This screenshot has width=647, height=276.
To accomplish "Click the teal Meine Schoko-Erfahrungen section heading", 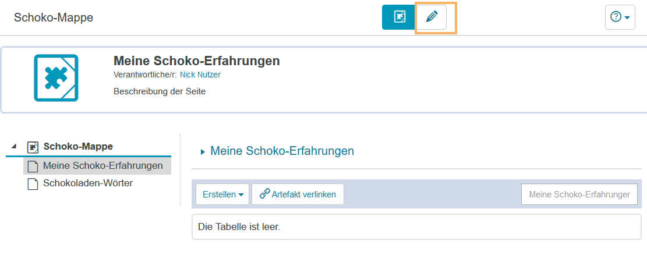I will tap(282, 151).
